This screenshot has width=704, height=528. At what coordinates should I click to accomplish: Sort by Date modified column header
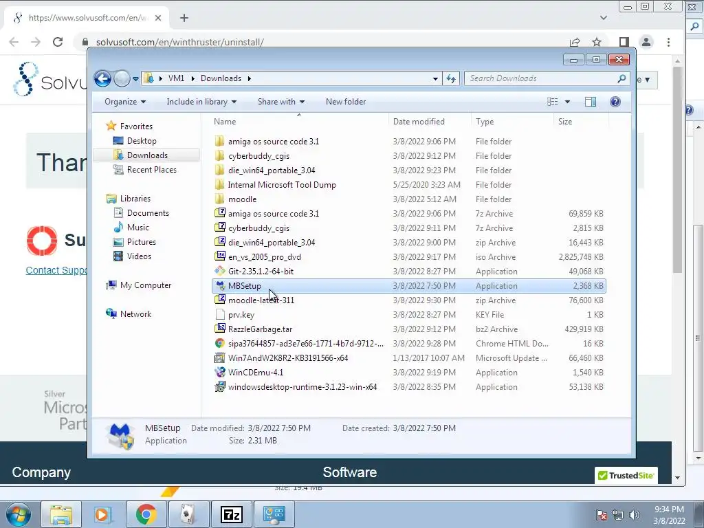point(419,122)
